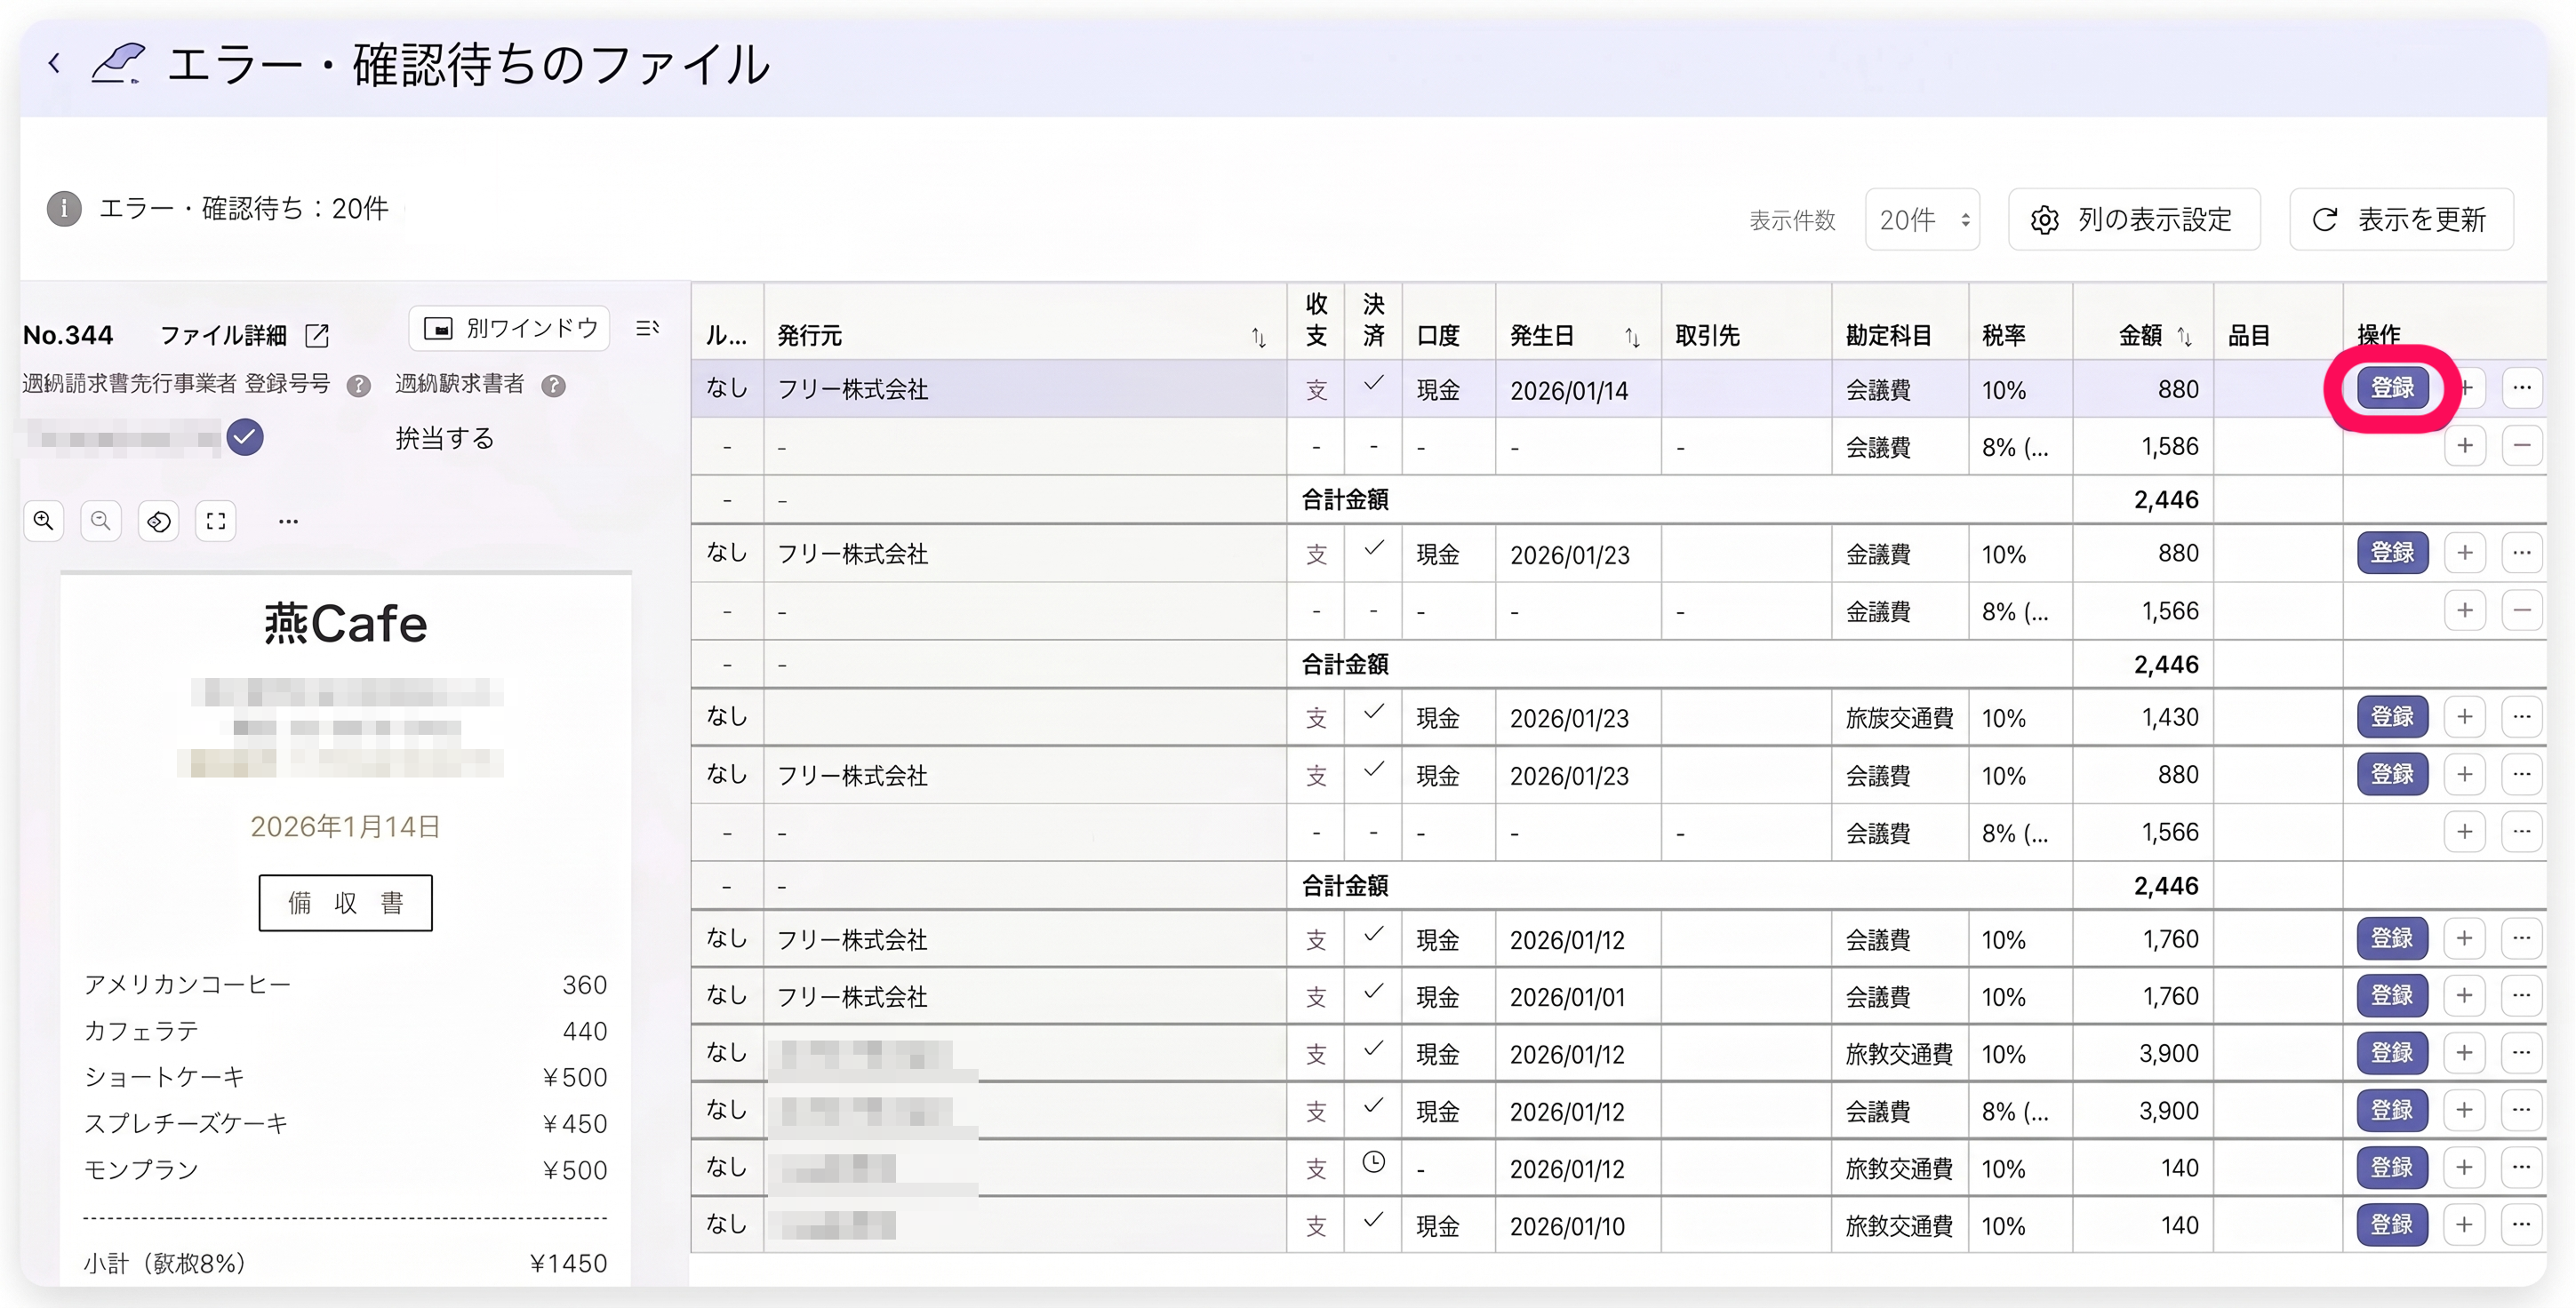This screenshot has height=1308, width=2576.
Task: Click the 2026/01/01 date cell
Action: click(x=1578, y=997)
